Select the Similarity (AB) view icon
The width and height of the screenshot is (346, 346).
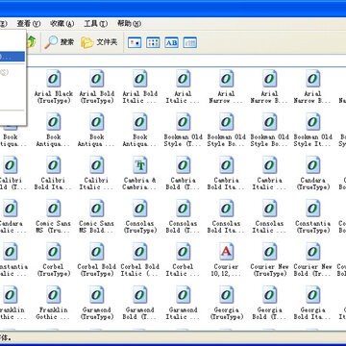171,42
